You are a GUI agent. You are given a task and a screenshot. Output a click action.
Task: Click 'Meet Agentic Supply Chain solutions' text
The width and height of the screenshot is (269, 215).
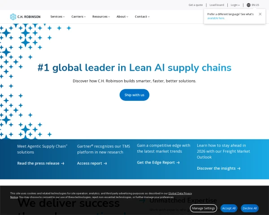tap(42, 149)
